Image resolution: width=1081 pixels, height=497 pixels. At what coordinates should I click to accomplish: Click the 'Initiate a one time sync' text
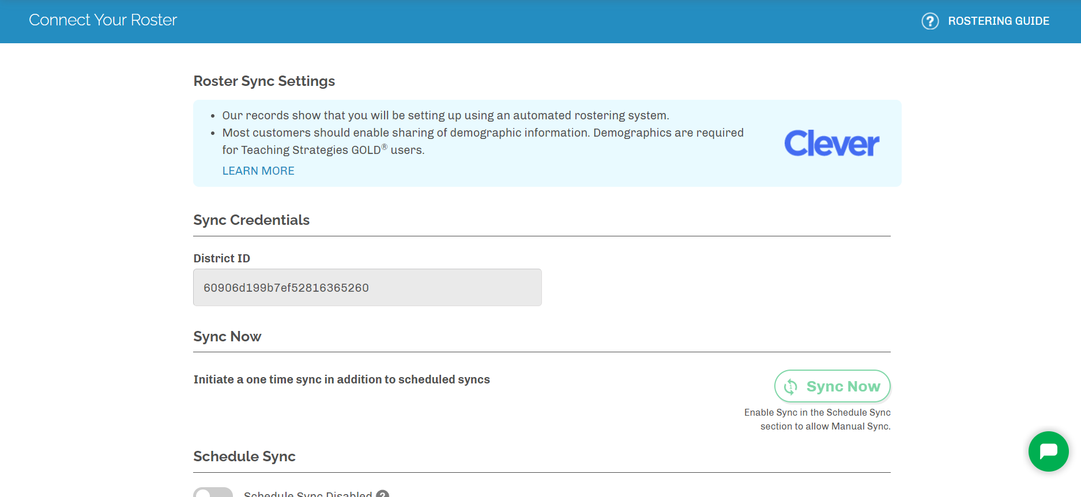341,379
